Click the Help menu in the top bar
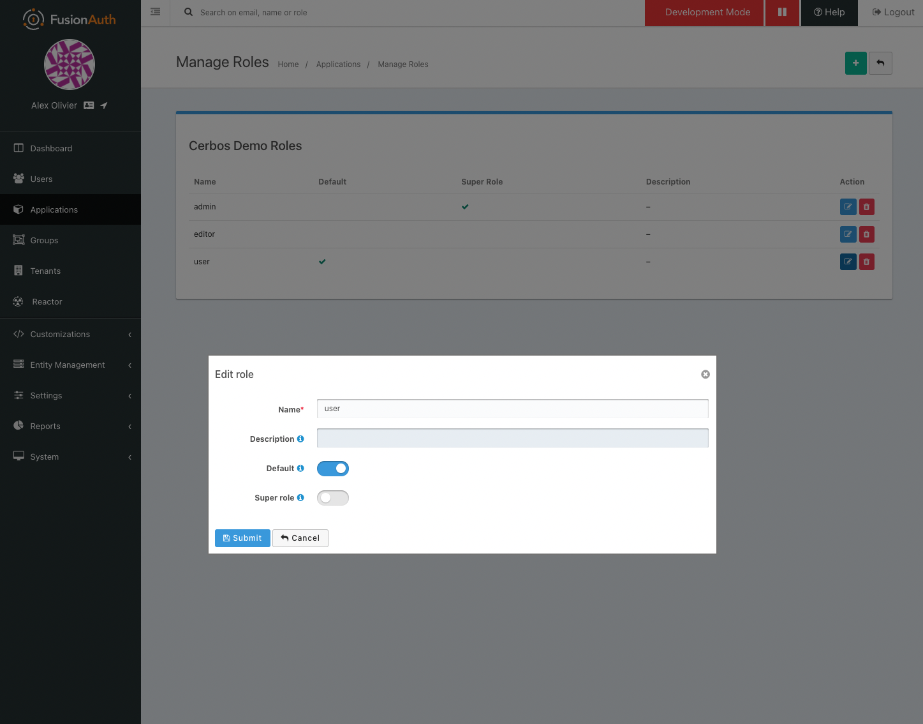 [829, 12]
